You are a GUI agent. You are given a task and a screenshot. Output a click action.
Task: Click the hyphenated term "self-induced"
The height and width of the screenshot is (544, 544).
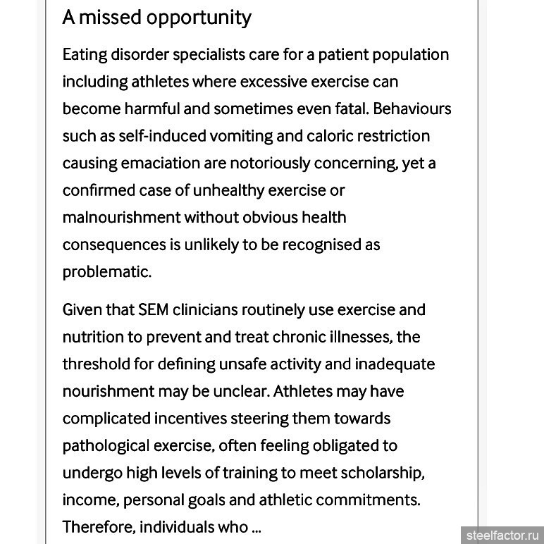[162, 136]
